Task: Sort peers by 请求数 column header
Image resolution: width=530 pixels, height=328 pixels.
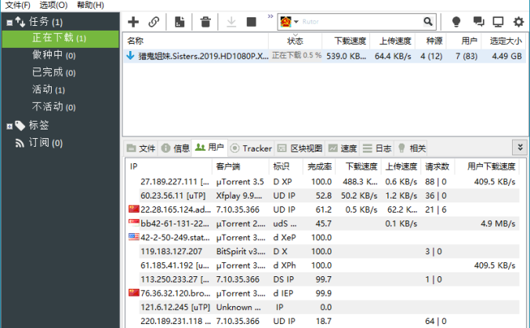Action: coord(437,166)
